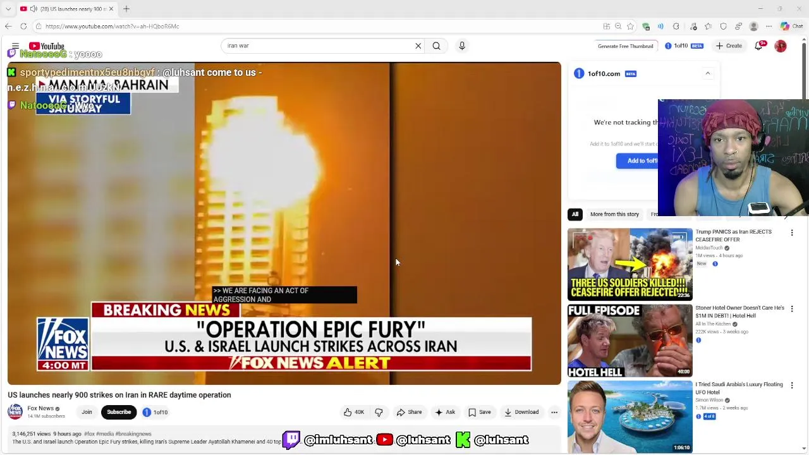This screenshot has height=455, width=809.
Task: Open Trump PANICS as Iran REJECTS title
Action: (x=733, y=236)
